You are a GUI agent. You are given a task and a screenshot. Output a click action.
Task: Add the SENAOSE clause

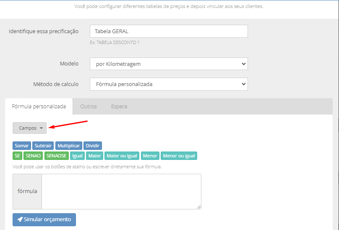(56, 156)
